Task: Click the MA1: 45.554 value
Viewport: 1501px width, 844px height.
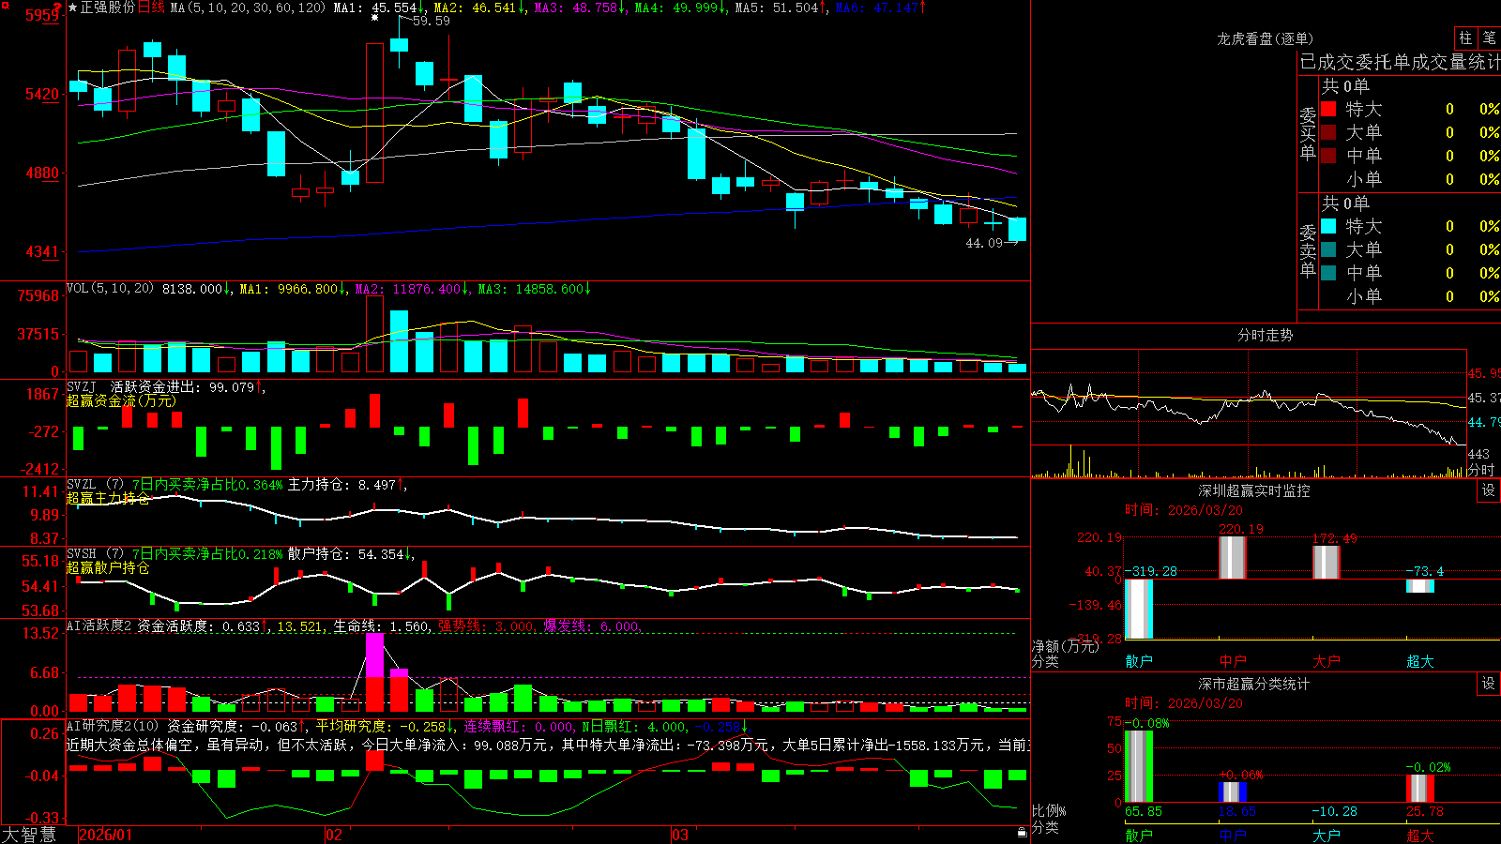Action: (x=380, y=8)
